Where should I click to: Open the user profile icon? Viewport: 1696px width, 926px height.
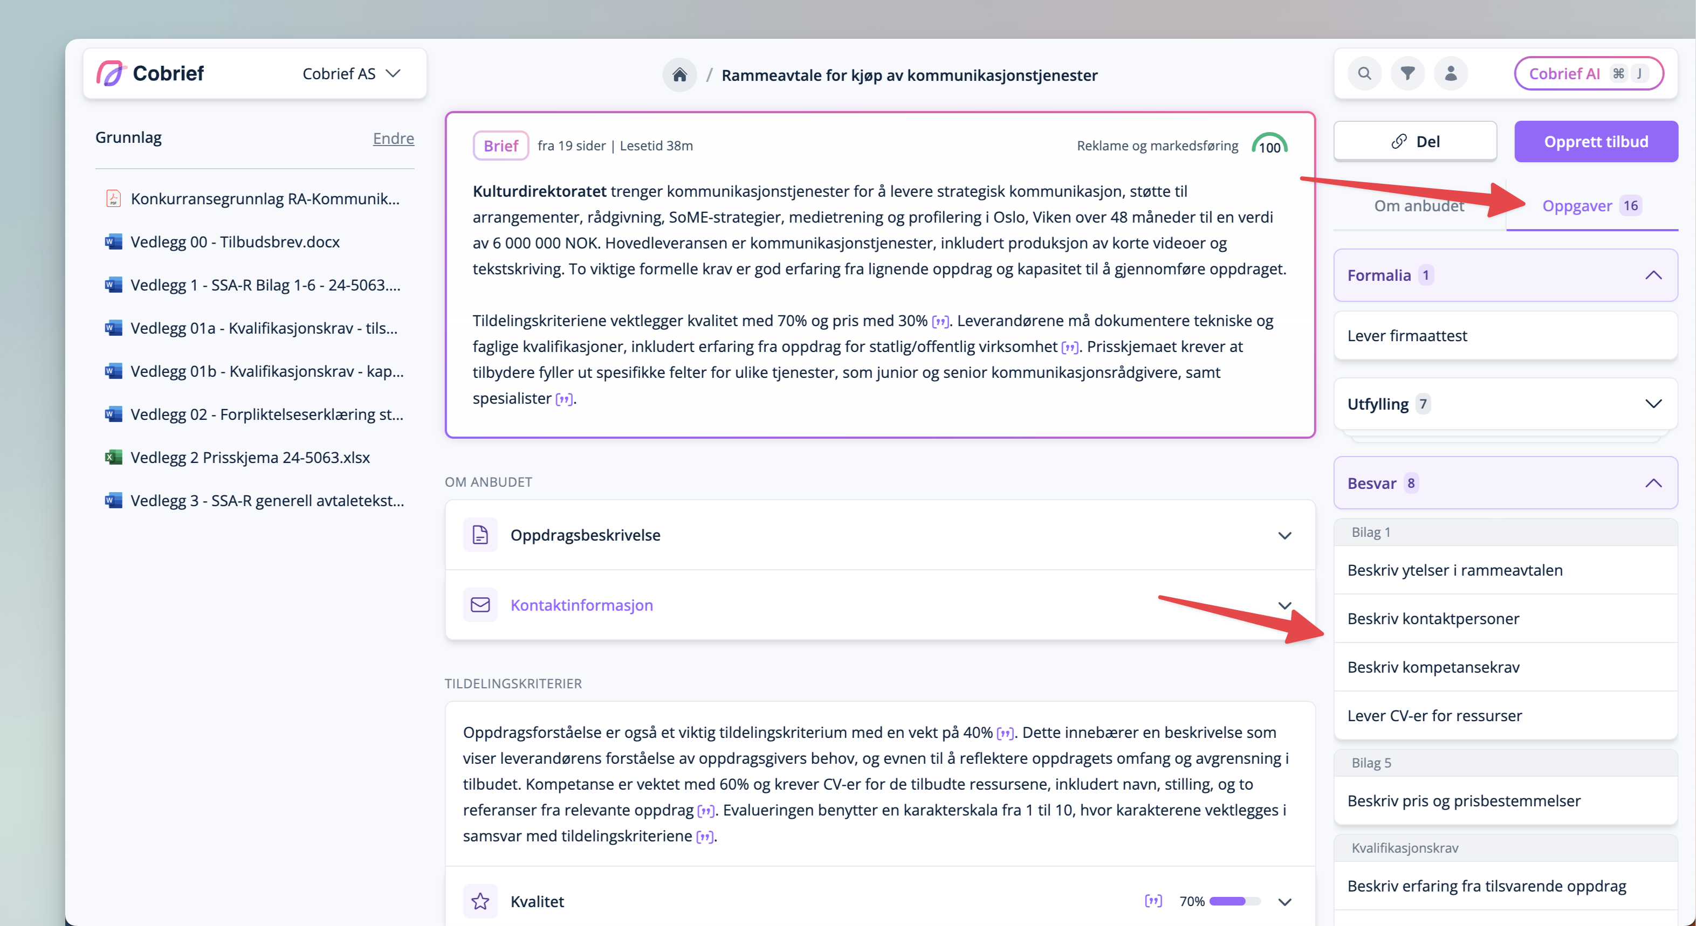[1451, 74]
